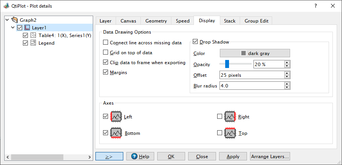Screen dimensions: 342x165
Task: Open the dark gray color picker
Action: click(255, 53)
